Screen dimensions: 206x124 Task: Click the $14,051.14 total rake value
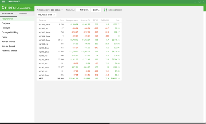point(115,78)
